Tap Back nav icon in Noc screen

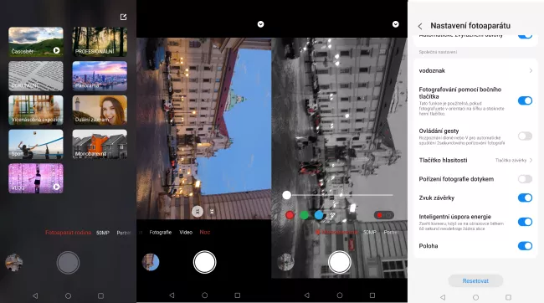[x=172, y=295]
